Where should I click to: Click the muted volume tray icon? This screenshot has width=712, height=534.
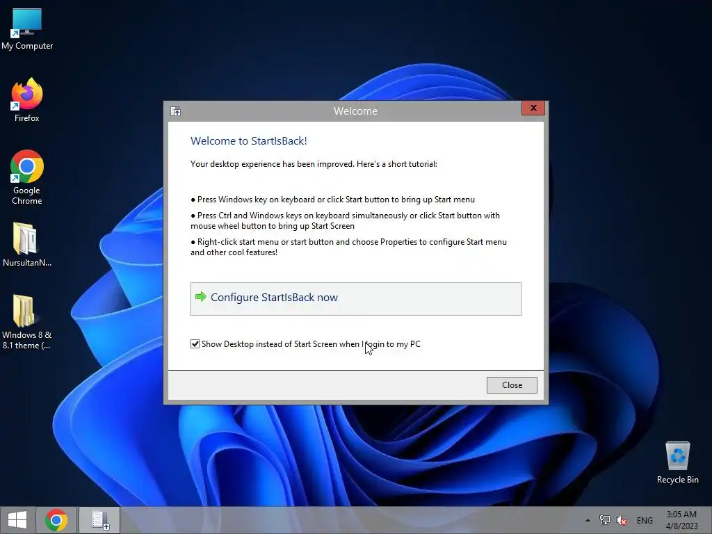(x=621, y=520)
